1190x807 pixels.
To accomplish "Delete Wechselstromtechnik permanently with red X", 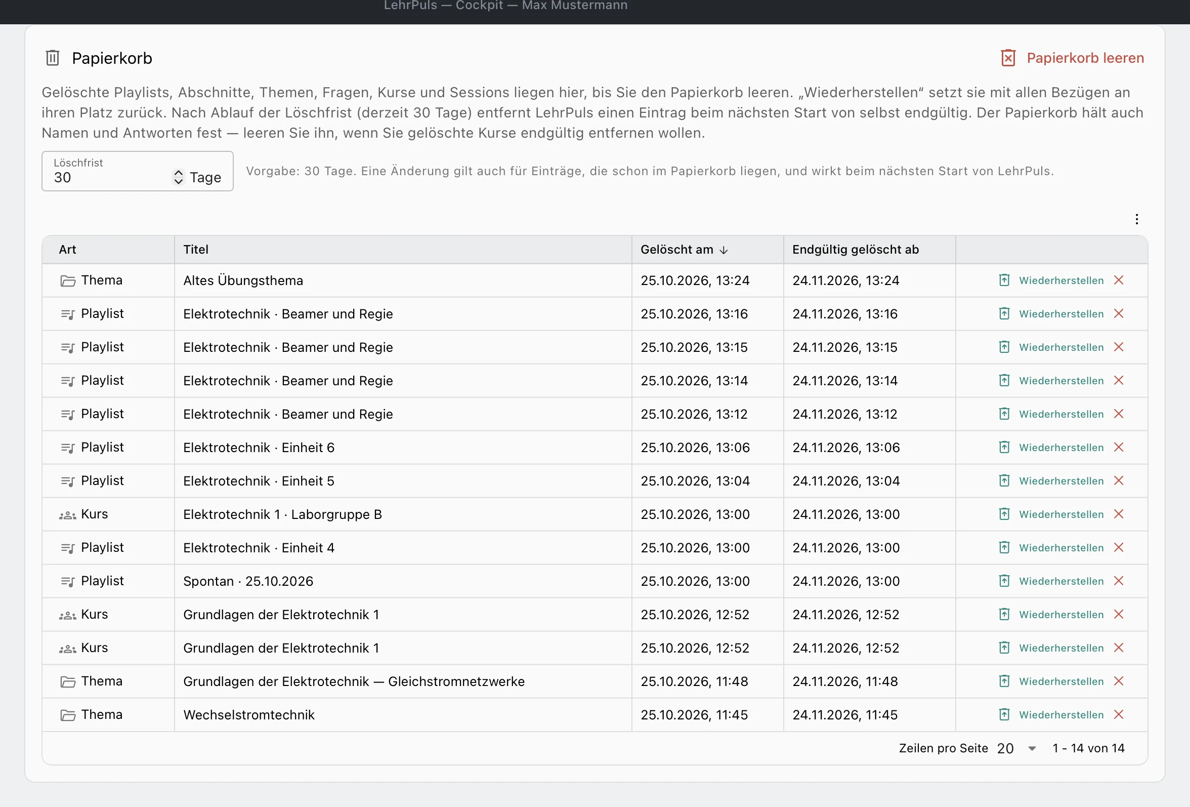I will click(1118, 714).
